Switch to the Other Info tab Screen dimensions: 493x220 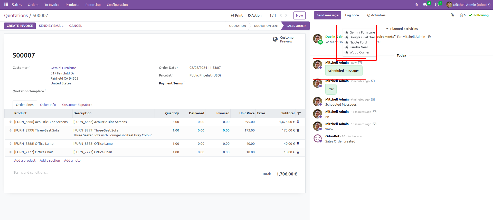point(48,105)
